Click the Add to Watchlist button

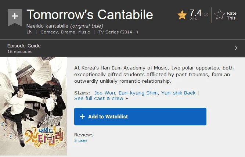tap(140, 117)
